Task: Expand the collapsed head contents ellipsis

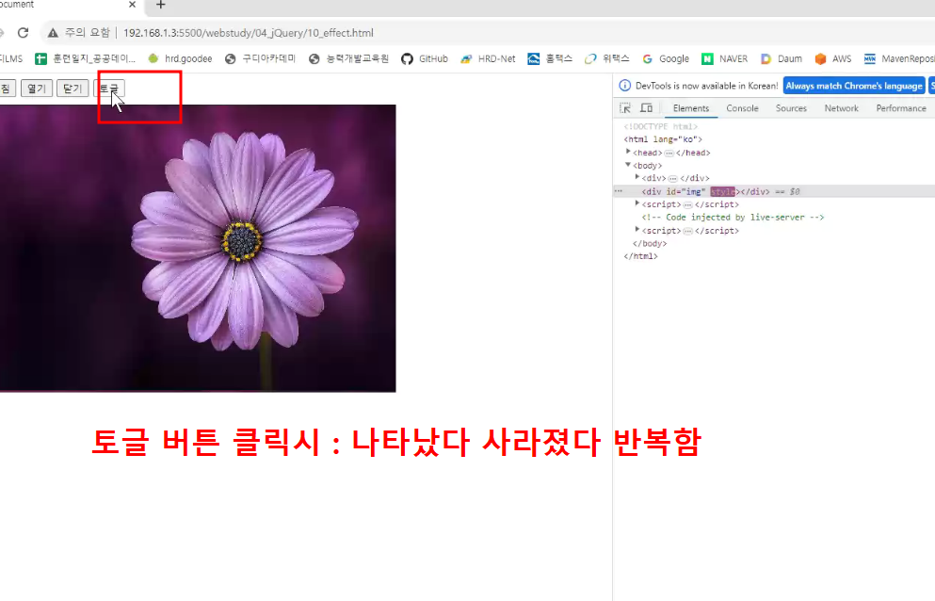Action: (669, 153)
